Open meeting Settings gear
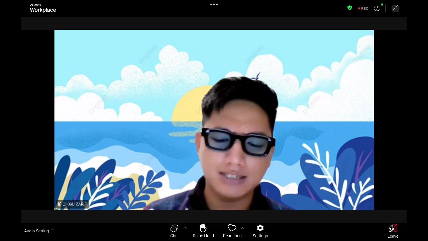 click(x=260, y=231)
